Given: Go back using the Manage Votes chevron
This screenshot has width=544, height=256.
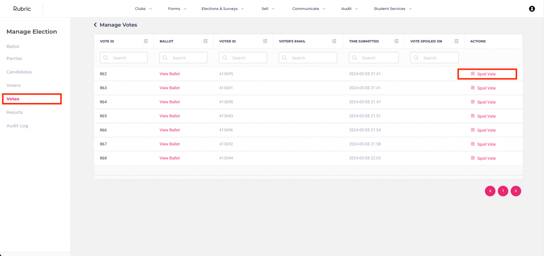Looking at the screenshot, I should point(95,25).
